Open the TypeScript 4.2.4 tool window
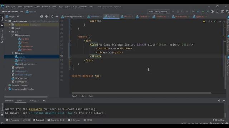The image size is (229, 128). 56,120
